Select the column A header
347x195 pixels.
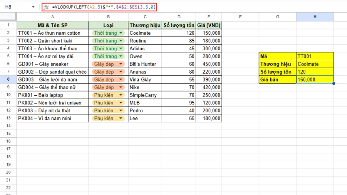[52, 16]
